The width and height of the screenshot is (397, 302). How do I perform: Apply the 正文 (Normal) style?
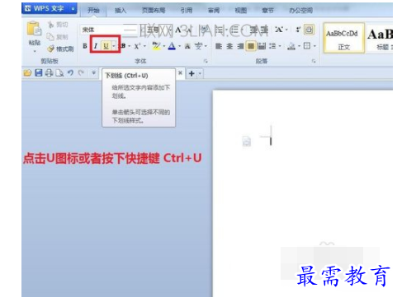[344, 38]
